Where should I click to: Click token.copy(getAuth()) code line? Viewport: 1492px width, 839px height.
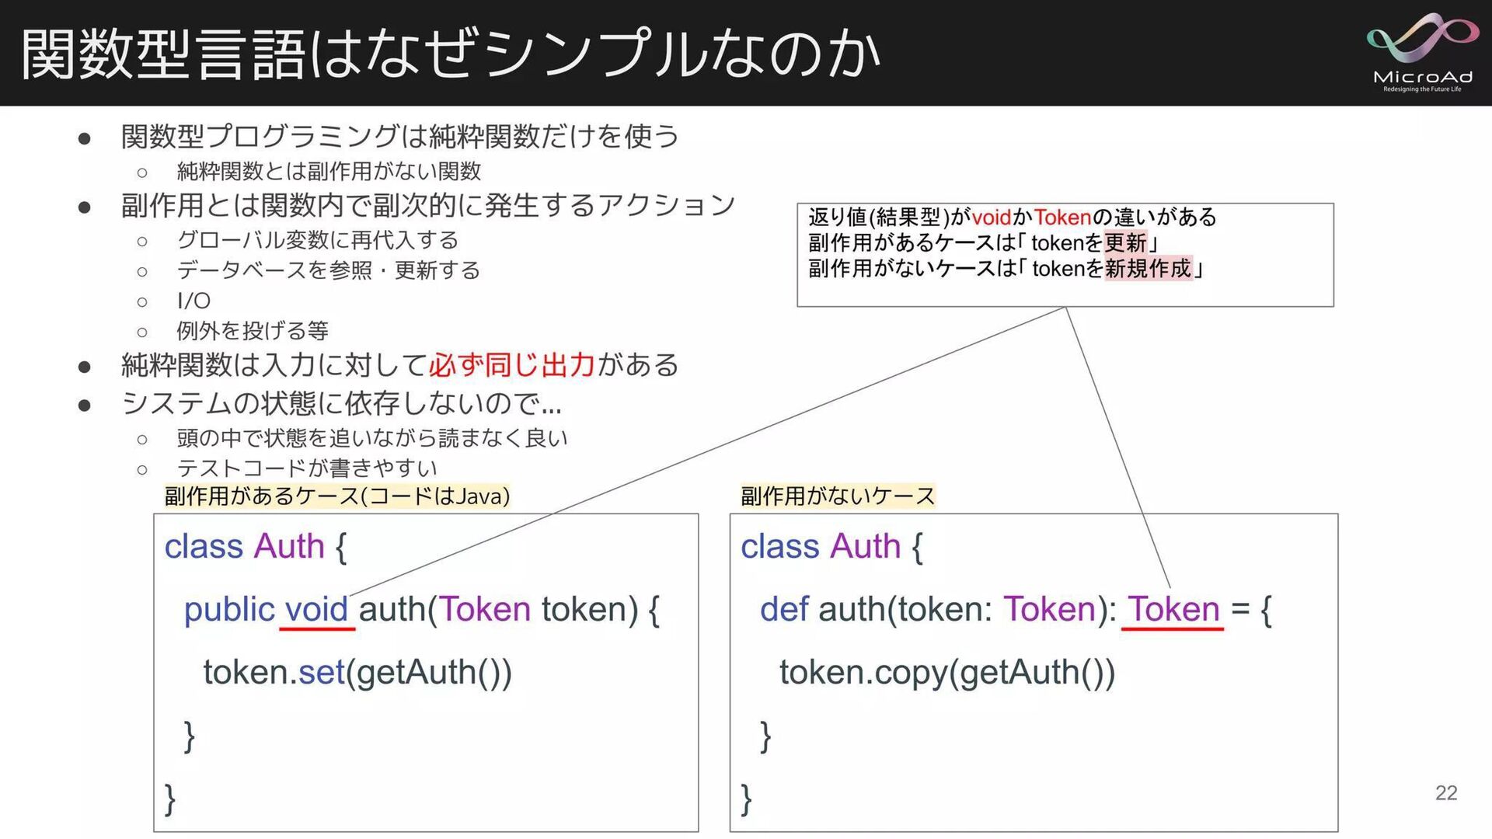coord(946,672)
